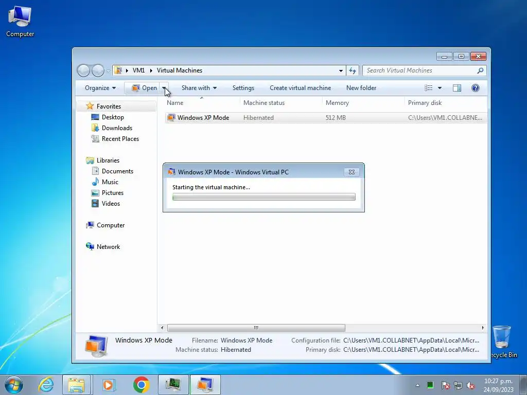The image size is (527, 395).
Task: Show hidden system tray icons arrow
Action: click(x=417, y=385)
